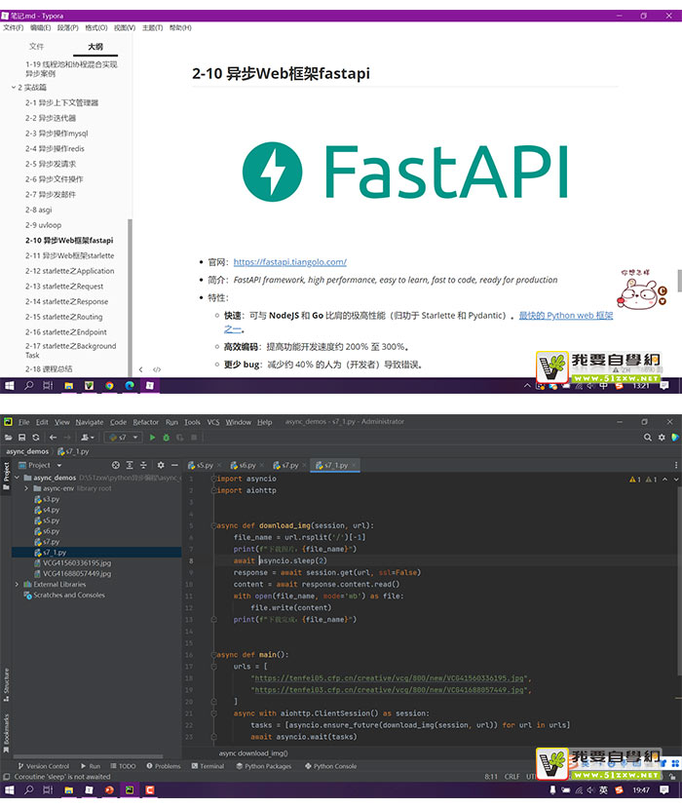
Task: Expand the async-env library root folder
Action: 26,488
